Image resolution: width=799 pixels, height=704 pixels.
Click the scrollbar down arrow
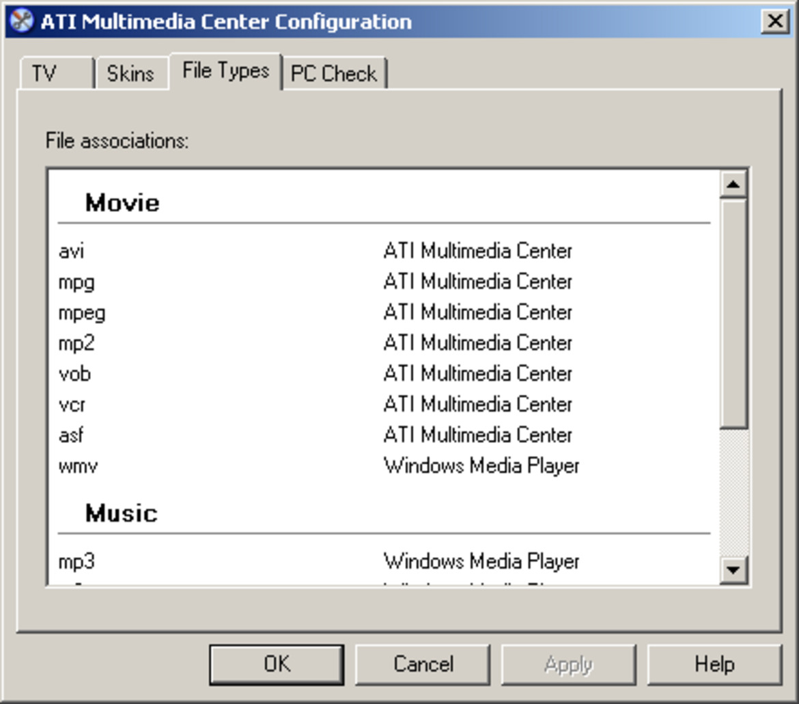(x=733, y=570)
